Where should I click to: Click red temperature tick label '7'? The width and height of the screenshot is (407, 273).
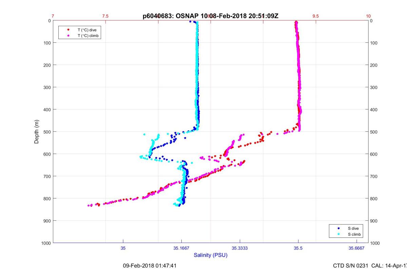coord(53,16)
